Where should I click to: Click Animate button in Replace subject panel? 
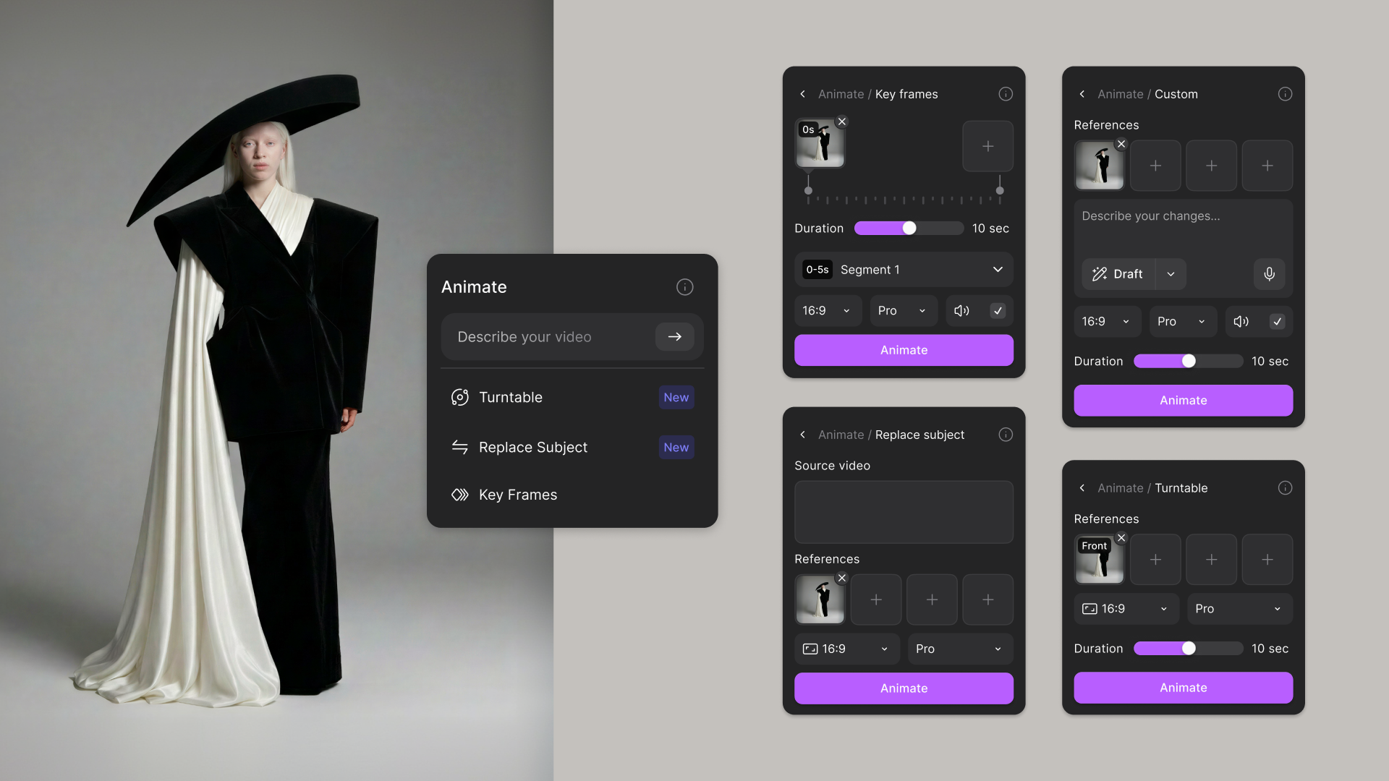tap(904, 688)
